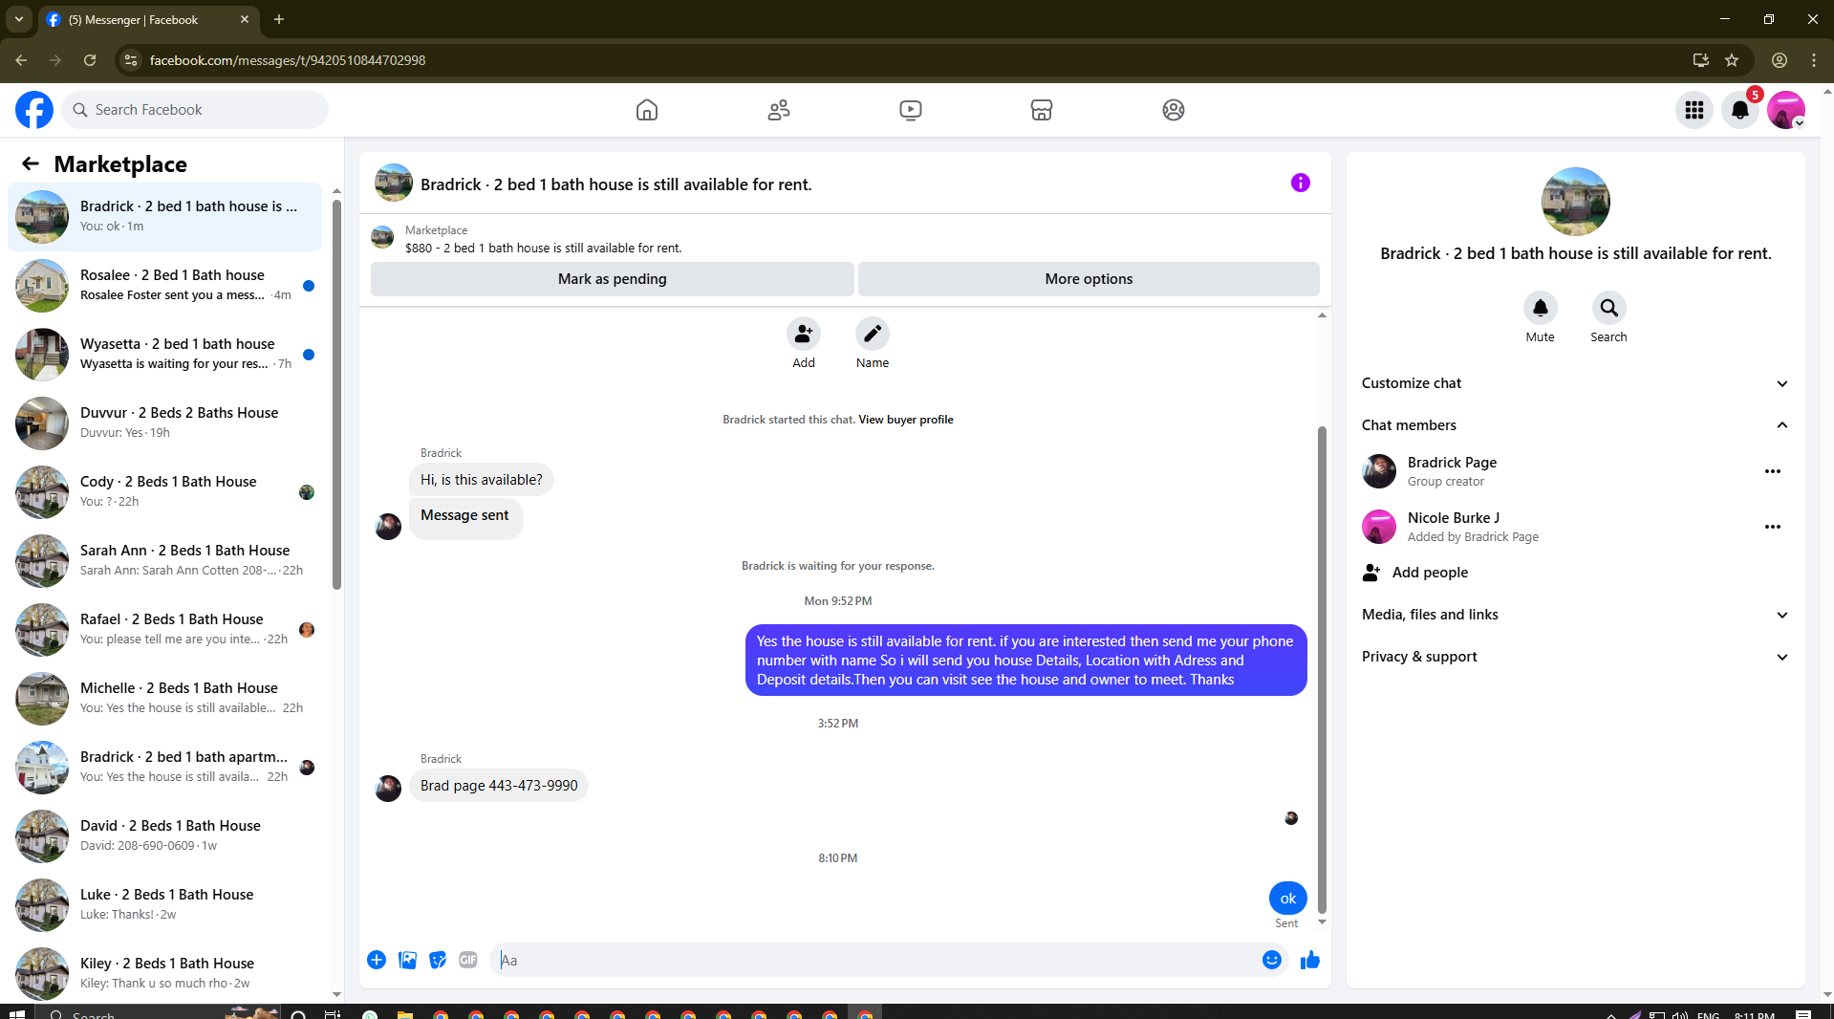Viewport: 1834px width, 1019px height.
Task: Open Luke 2 Beds 1 Bath House chat
Action: coord(164,905)
